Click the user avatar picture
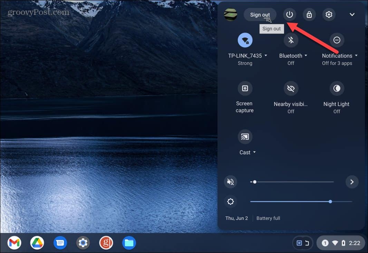The width and height of the screenshot is (368, 253). coord(231,14)
